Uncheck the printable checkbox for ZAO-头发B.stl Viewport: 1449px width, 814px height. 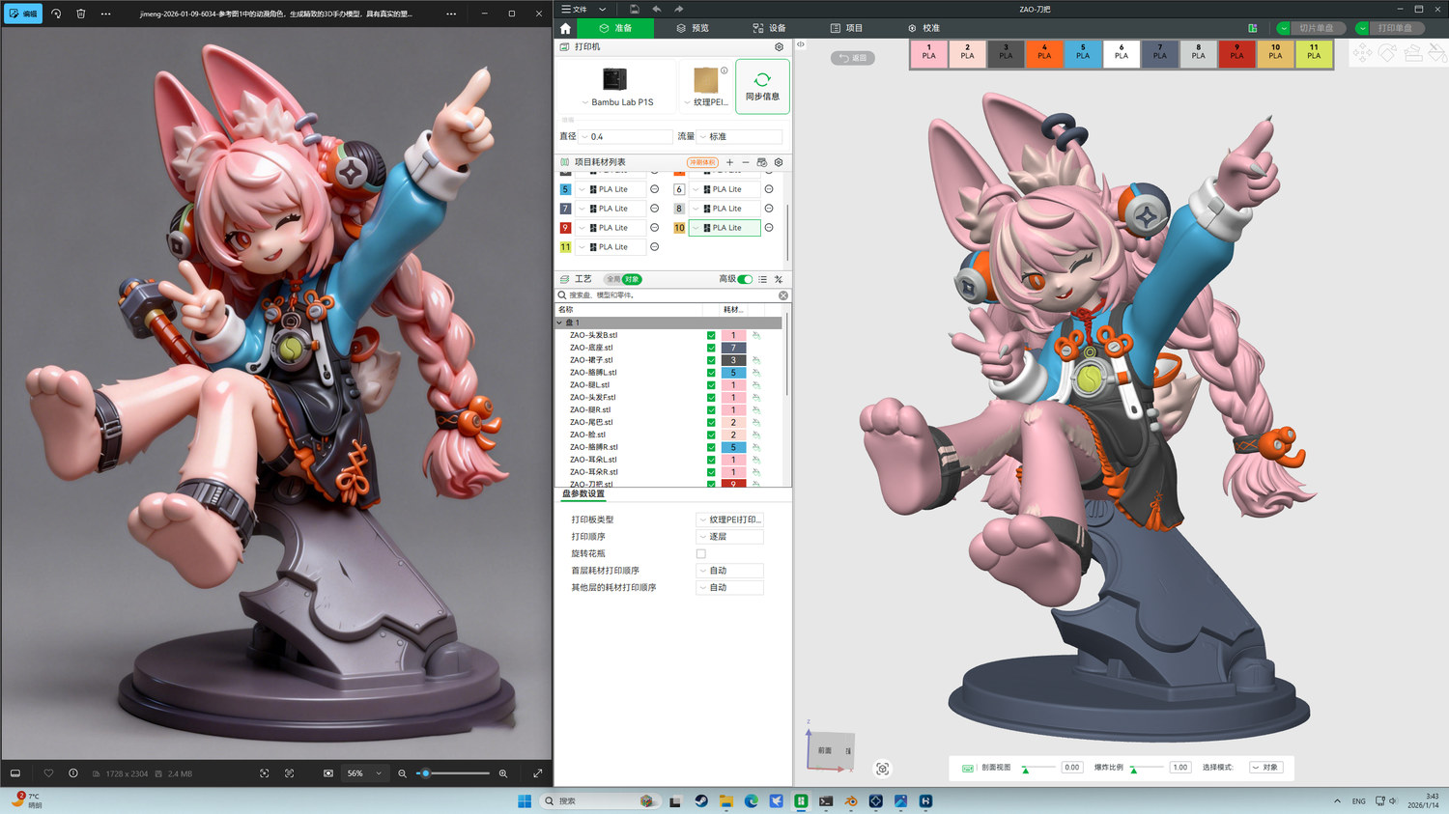click(711, 335)
